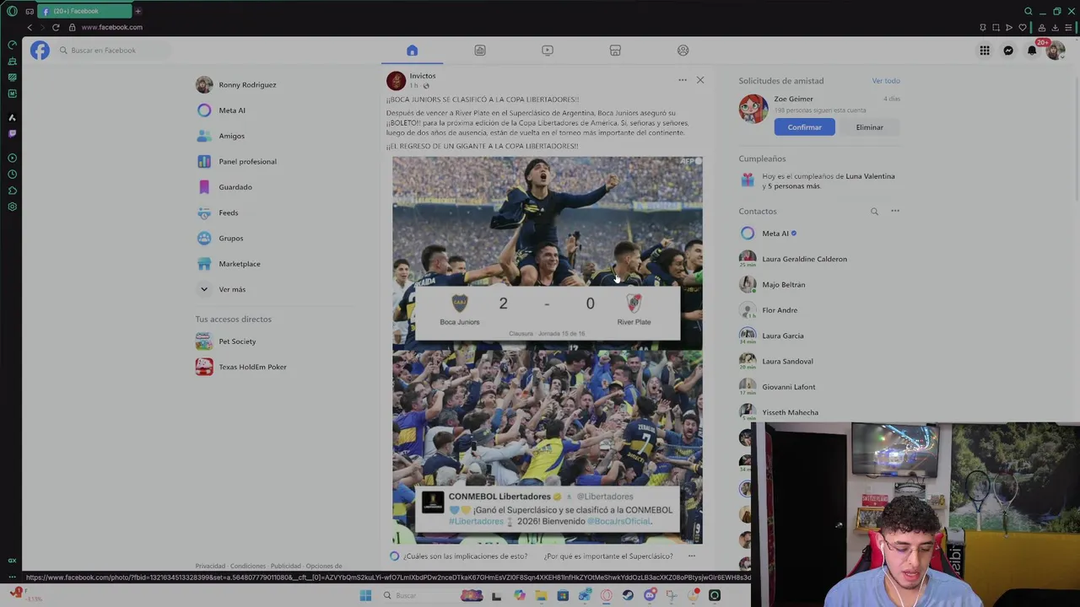Confirm Zoe Geimer's friend request

pos(804,127)
